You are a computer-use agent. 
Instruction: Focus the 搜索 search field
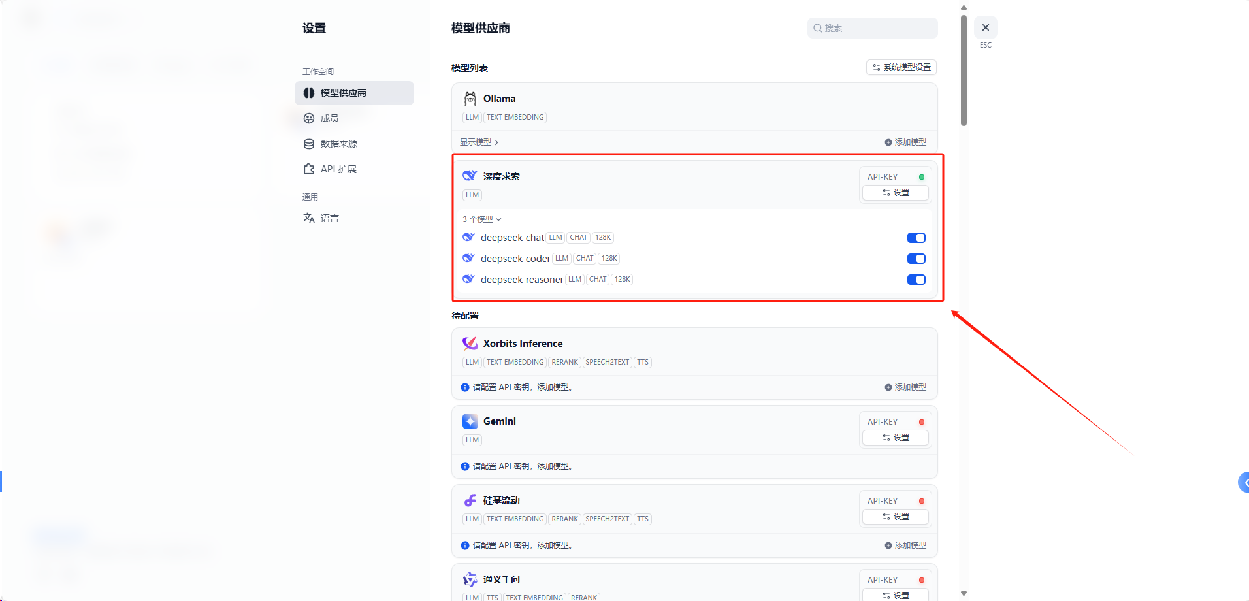point(873,28)
